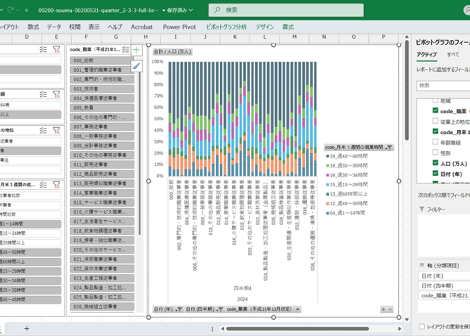The image size is (470, 336).
Task: Open the Acrobat ribbon tab
Action: 142,27
